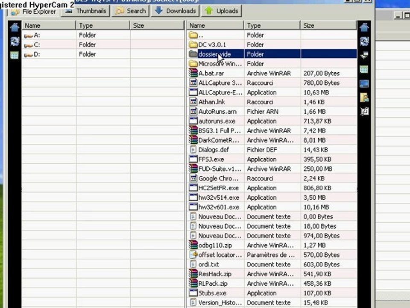Image resolution: width=410 pixels, height=308 pixels.
Task: Click the white sheet icon at the right sidebar bottom
Action: point(364,111)
